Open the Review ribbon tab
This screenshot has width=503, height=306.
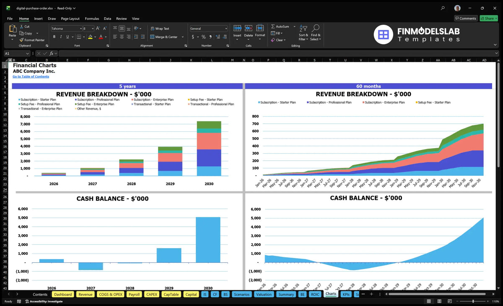[122, 18]
